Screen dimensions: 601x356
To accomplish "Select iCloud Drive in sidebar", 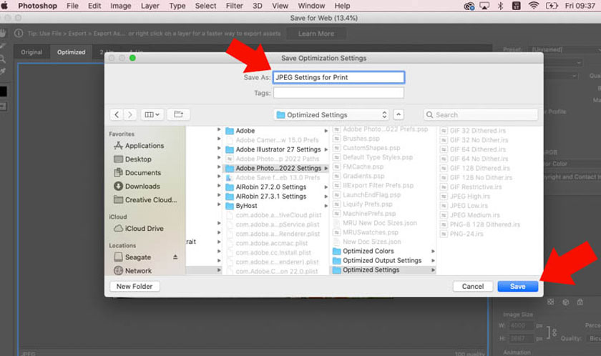I will click(x=143, y=229).
